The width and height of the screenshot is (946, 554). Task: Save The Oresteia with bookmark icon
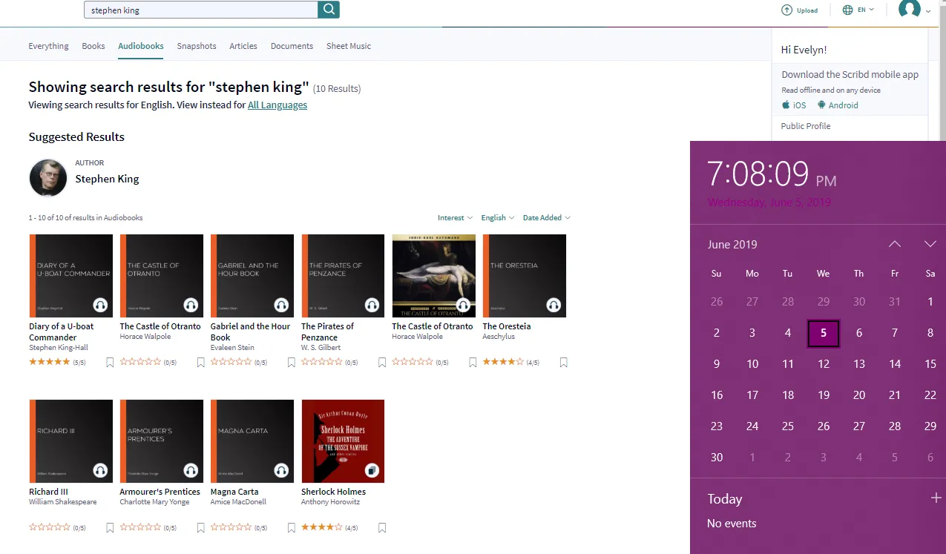coord(564,363)
